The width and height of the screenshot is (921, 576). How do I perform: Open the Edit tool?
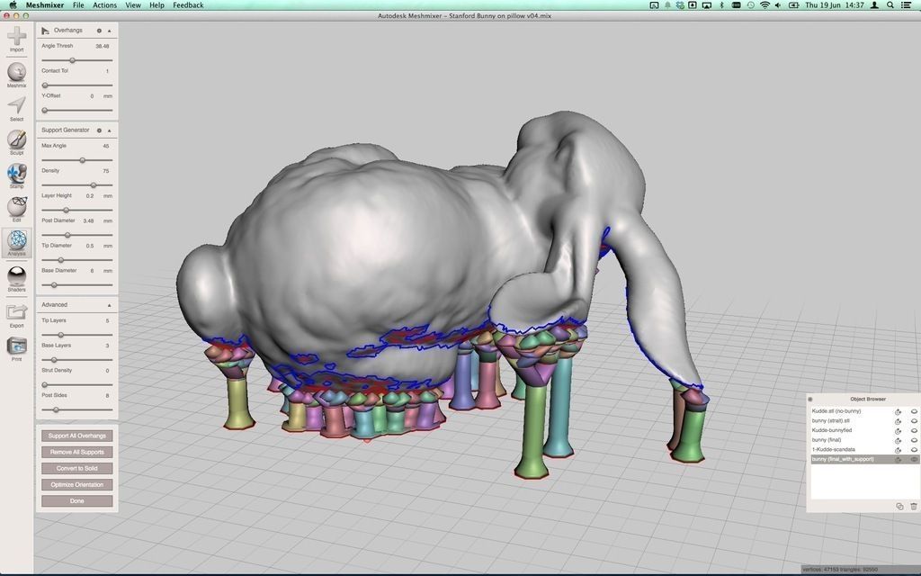pyautogui.click(x=16, y=209)
